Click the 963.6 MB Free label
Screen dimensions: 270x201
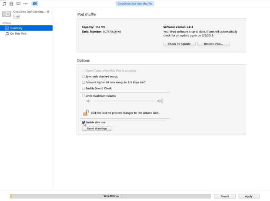click(111, 196)
